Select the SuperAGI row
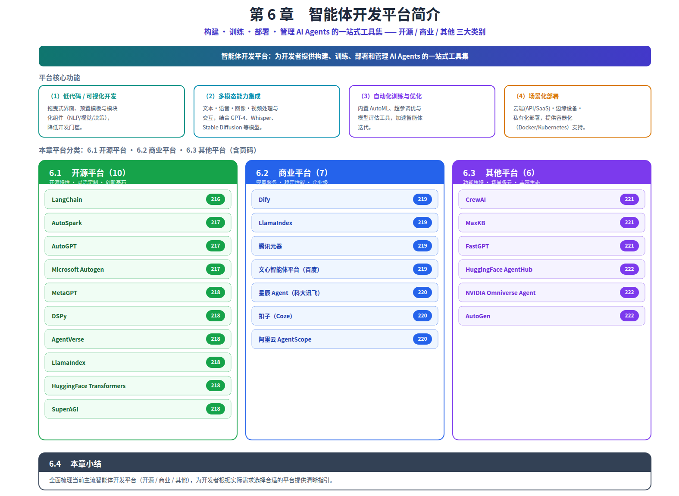The image size is (679, 496). coord(138,409)
